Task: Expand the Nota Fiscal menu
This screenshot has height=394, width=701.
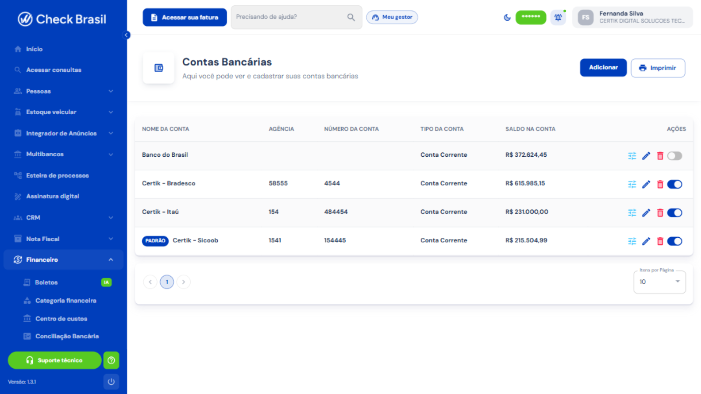Action: (64, 239)
